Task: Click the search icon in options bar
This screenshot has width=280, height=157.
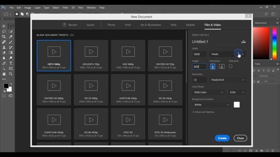Action: coord(266,14)
